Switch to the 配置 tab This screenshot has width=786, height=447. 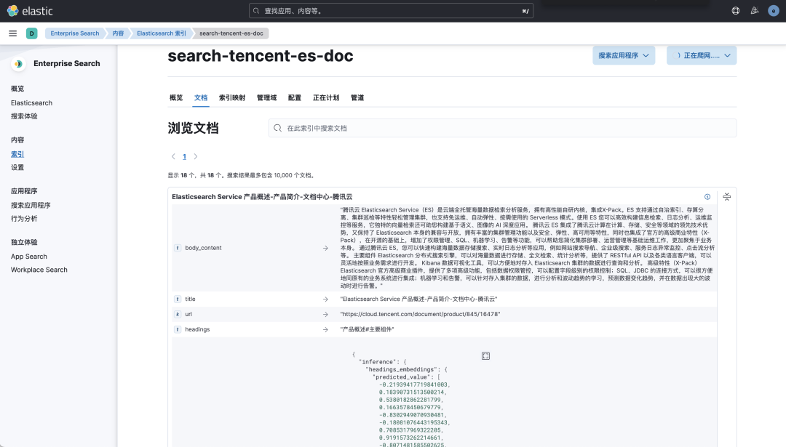click(x=295, y=97)
